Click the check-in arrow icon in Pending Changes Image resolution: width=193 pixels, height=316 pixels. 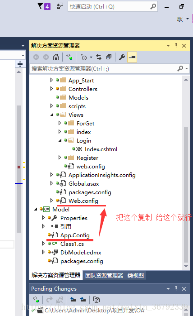coord(50,300)
